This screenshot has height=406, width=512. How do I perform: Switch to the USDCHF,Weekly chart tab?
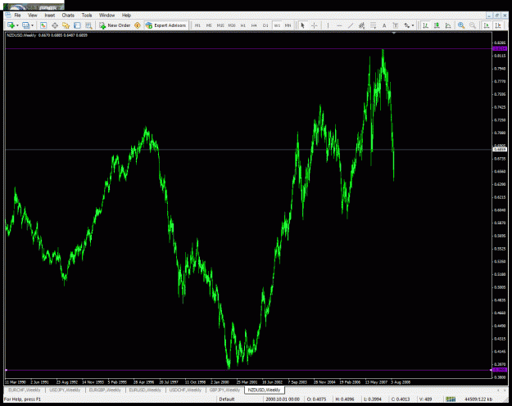pos(185,390)
